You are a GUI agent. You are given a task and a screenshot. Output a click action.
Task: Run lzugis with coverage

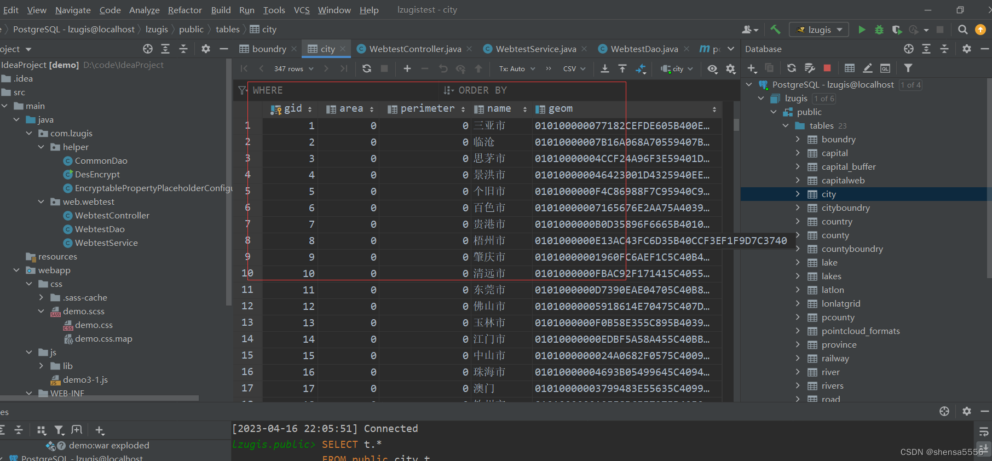pyautogui.click(x=897, y=30)
